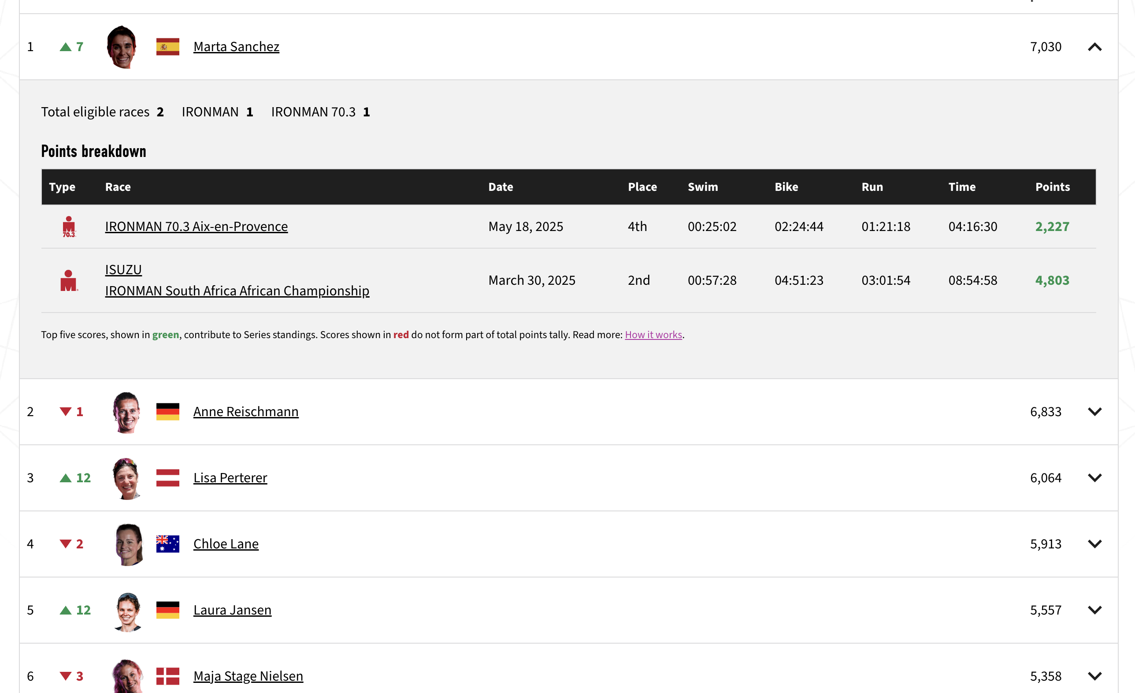Open the How it works link
1135x693 pixels.
pyautogui.click(x=653, y=335)
